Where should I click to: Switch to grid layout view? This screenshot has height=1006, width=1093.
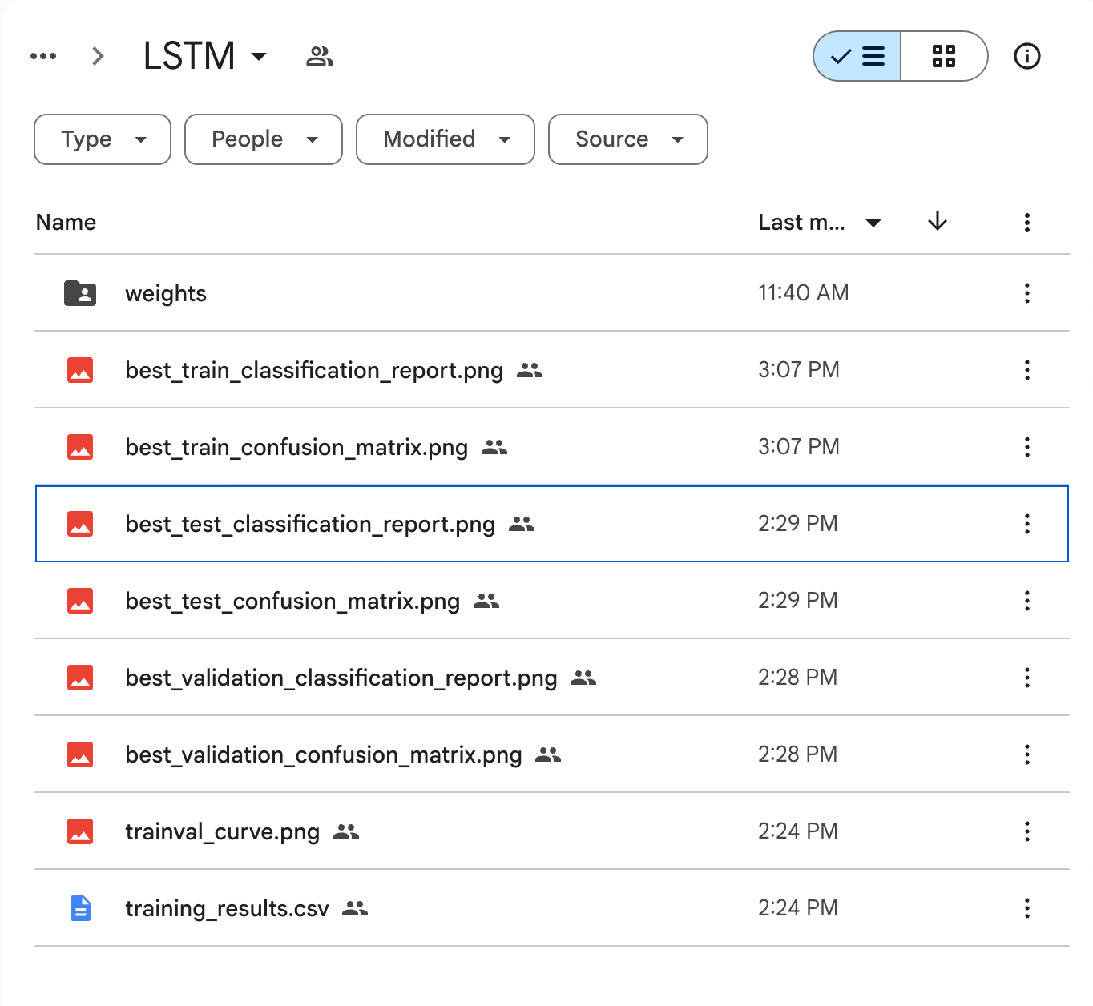pyautogui.click(x=944, y=56)
